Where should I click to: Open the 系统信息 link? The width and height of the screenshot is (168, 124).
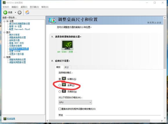(11, 119)
